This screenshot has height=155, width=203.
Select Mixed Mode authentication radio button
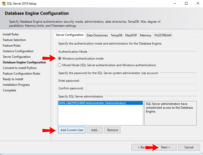pos(59,65)
